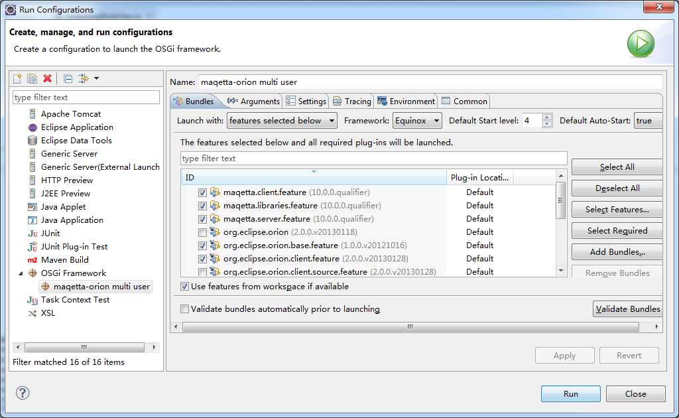Open the filter toolbar dropdown arrow
The width and height of the screenshot is (679, 418).
click(97, 78)
